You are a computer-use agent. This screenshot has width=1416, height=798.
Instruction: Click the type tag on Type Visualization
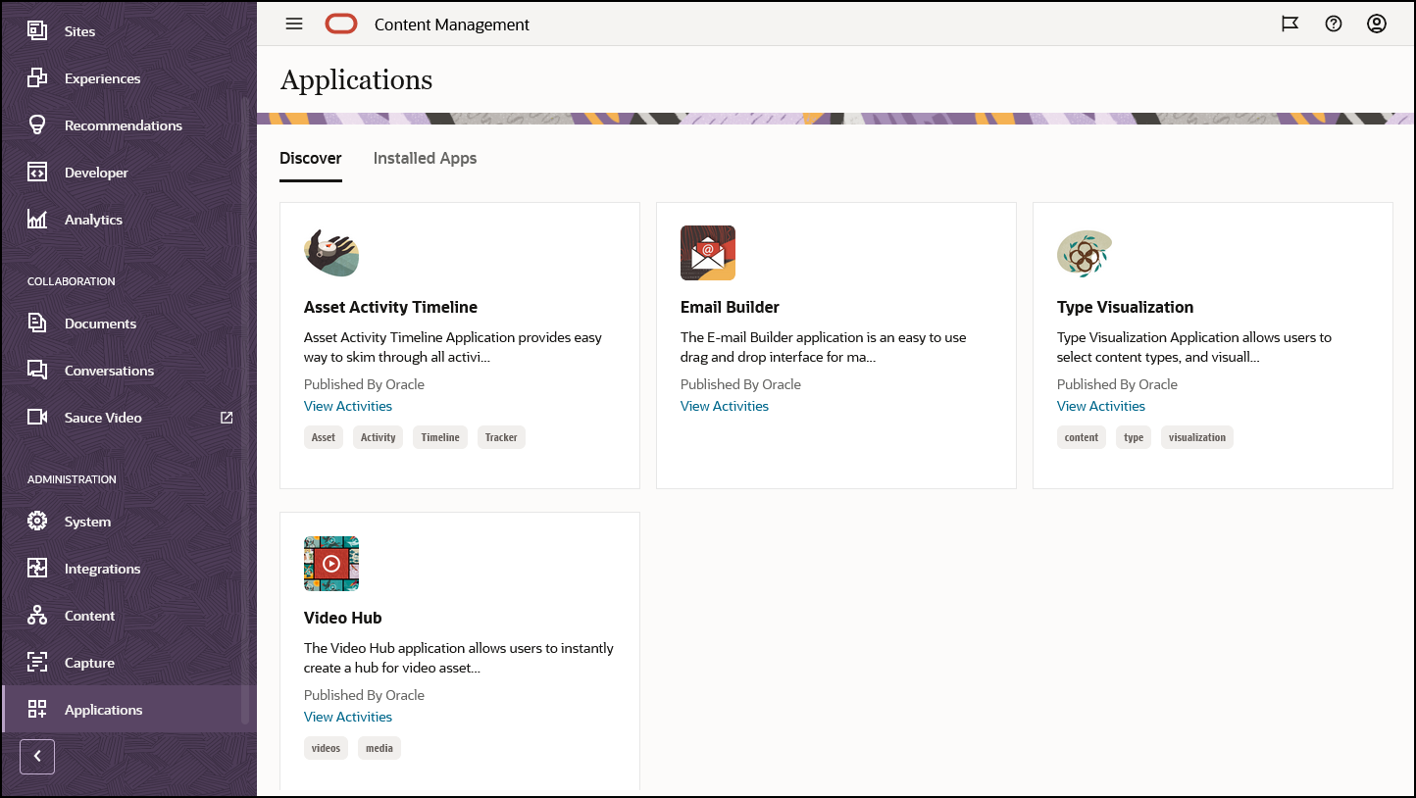(x=1134, y=437)
